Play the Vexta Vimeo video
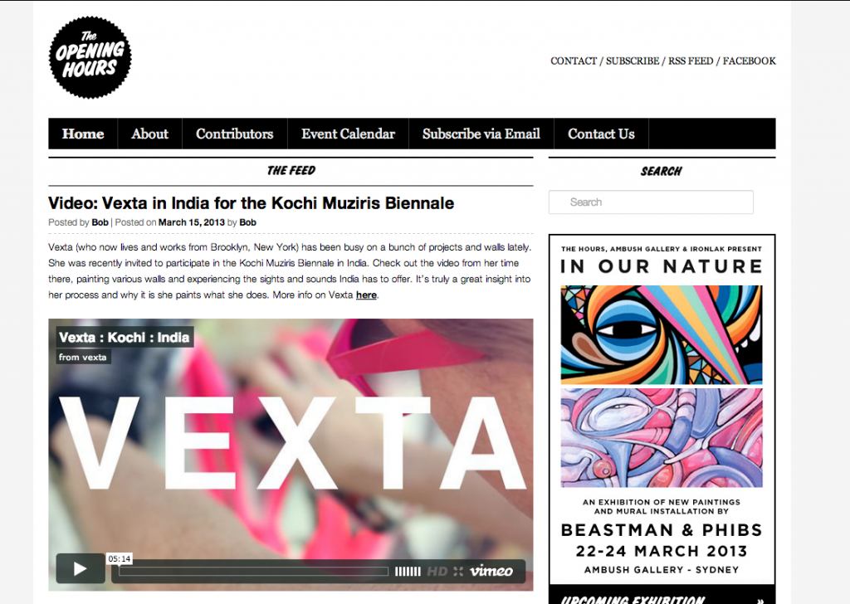Image resolution: width=850 pixels, height=604 pixels. click(81, 568)
